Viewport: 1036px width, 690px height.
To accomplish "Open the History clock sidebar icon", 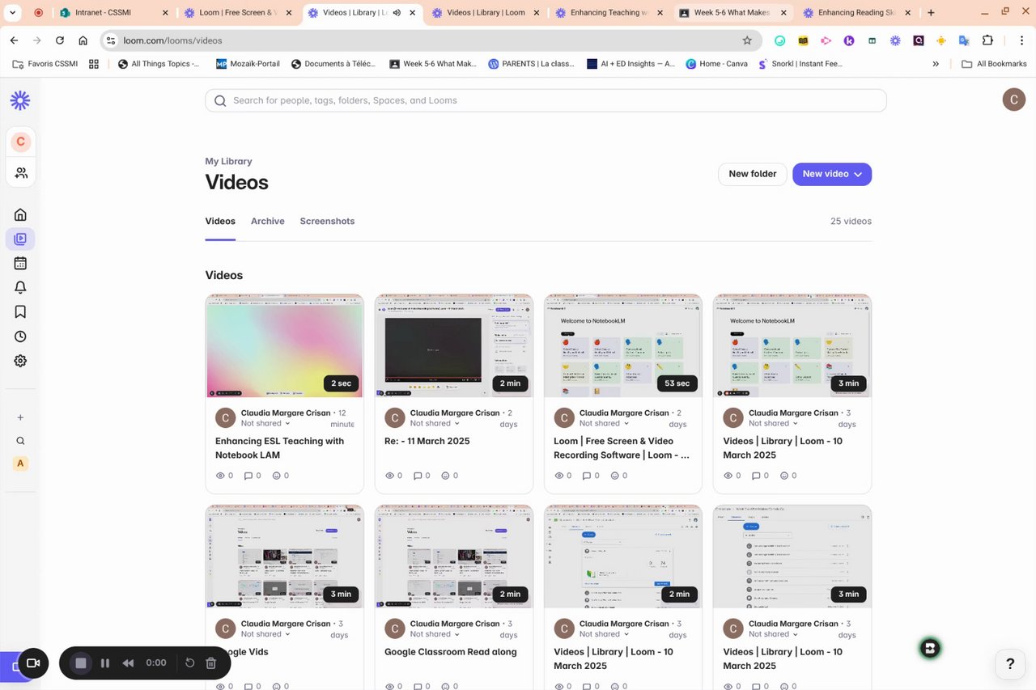I will pos(20,337).
